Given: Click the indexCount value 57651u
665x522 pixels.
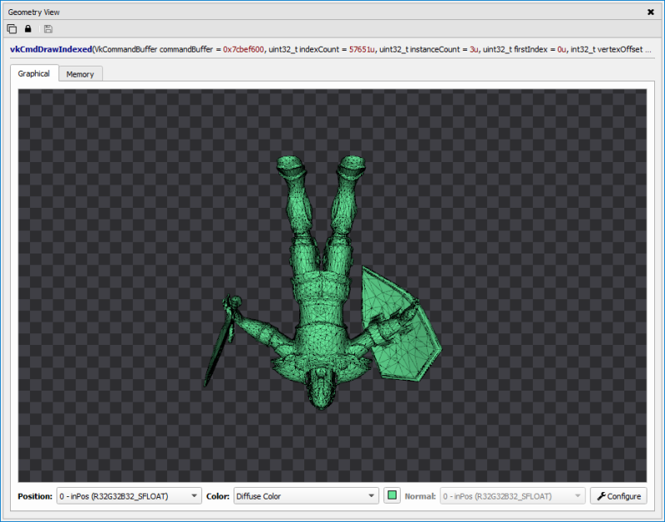Looking at the screenshot, I should point(362,49).
